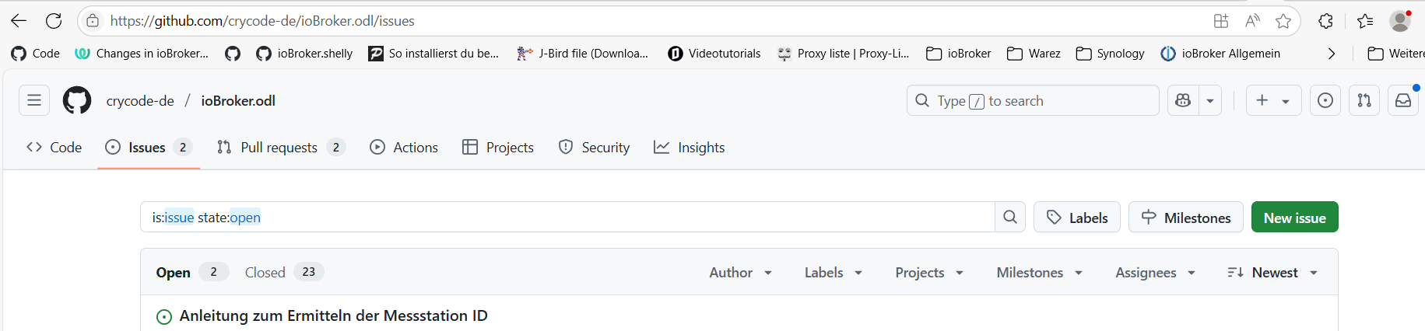
Task: Click the magnifier button beside issue filter
Action: coord(1009,218)
